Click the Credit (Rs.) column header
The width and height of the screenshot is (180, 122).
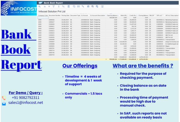coord(133,15)
